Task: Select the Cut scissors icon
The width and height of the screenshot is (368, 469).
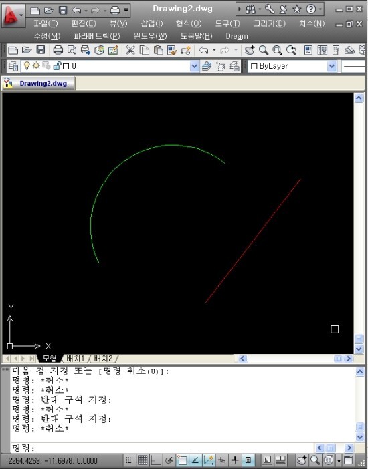Action: 130,50
